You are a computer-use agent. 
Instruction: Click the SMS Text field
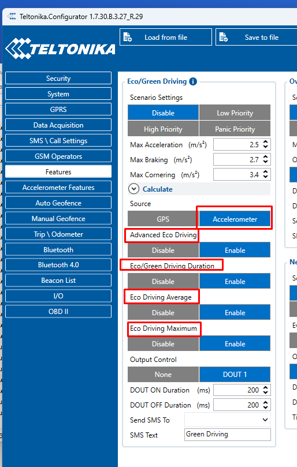228,435
